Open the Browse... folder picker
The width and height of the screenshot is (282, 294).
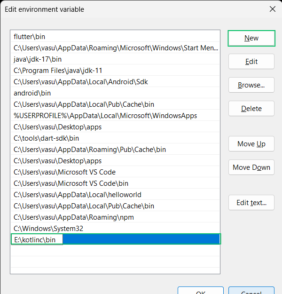coord(251,85)
